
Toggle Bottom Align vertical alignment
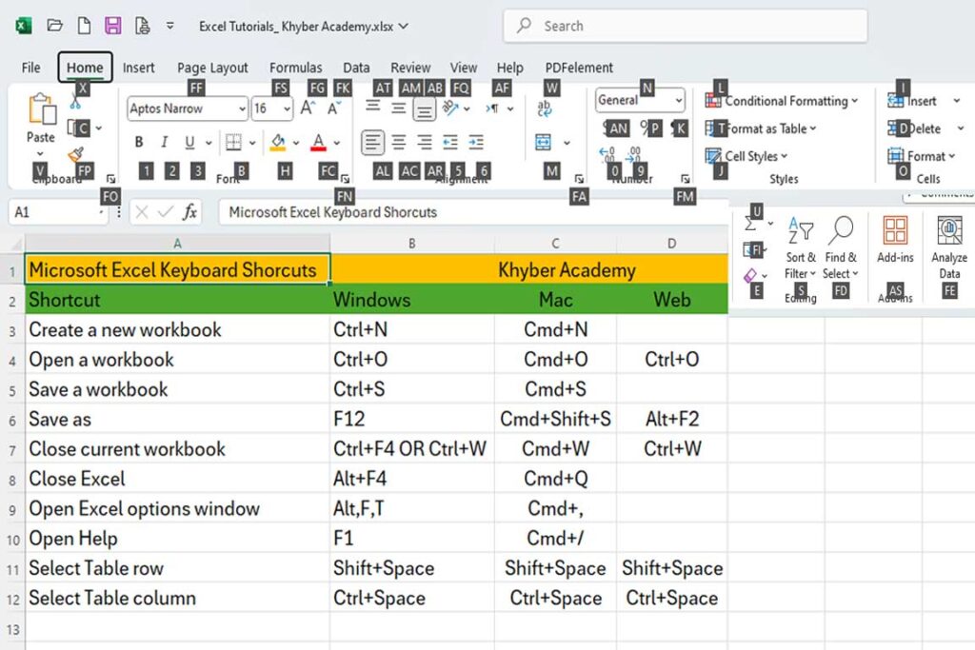(424, 110)
